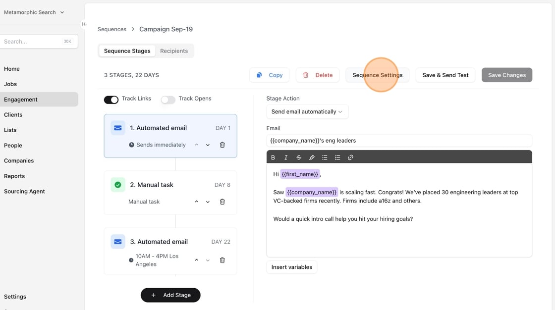This screenshot has width=555, height=310.
Task: Go back to Sequences via breadcrumb
Action: [x=112, y=29]
